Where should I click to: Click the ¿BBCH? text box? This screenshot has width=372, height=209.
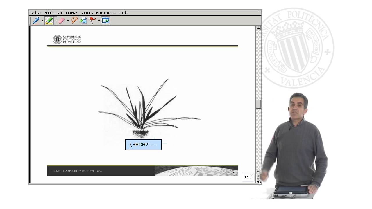click(143, 145)
